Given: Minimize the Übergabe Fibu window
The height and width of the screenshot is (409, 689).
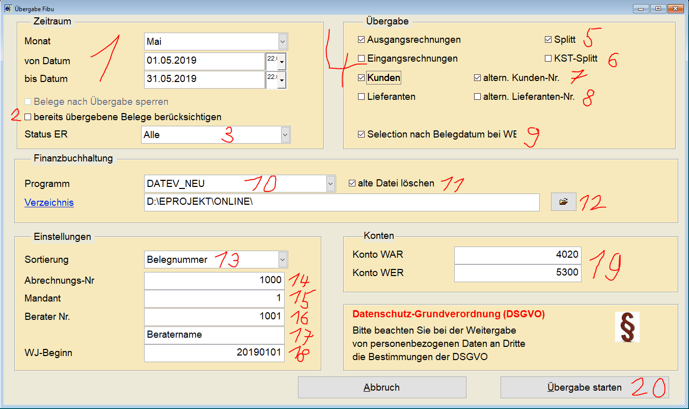Looking at the screenshot, I should (x=640, y=8).
